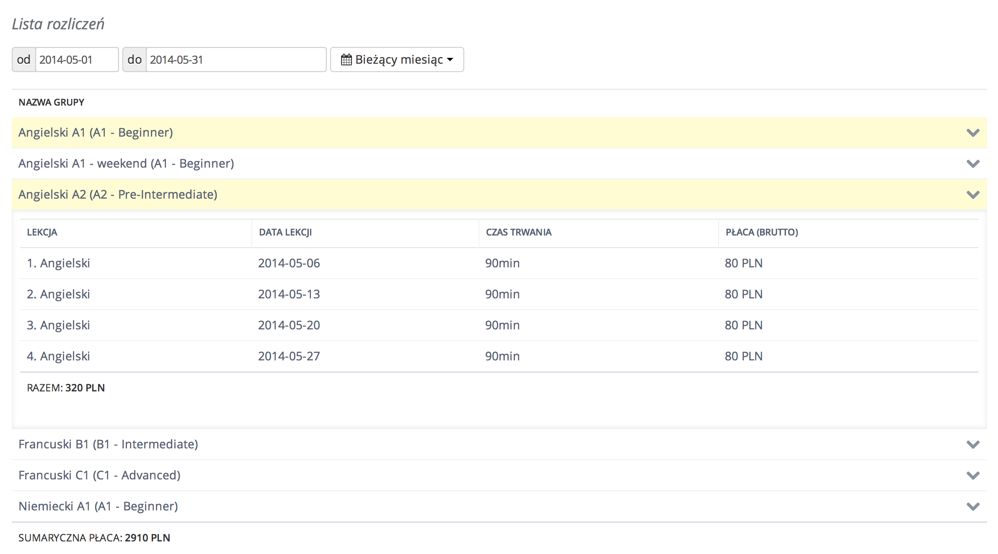Click the PŁACA (BRUTTO) column header
The height and width of the screenshot is (554, 998).
click(761, 232)
